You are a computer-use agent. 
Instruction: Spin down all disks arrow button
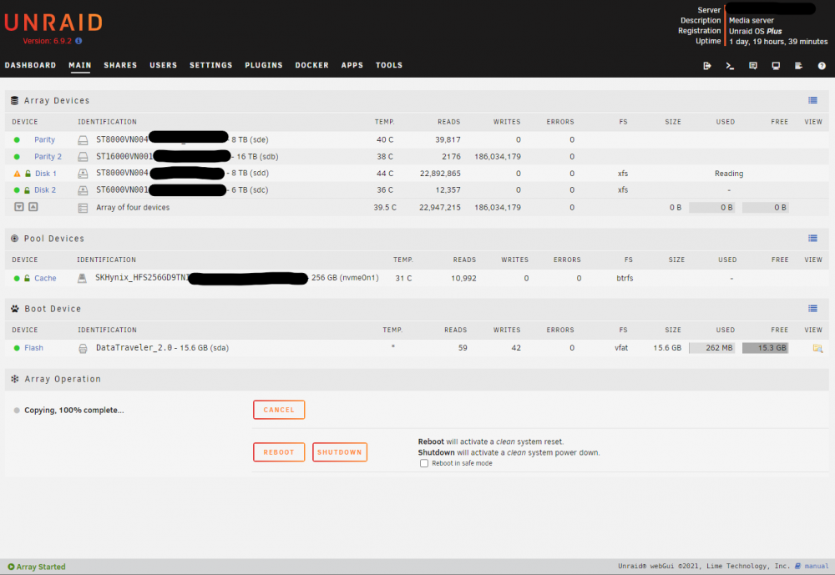(19, 207)
